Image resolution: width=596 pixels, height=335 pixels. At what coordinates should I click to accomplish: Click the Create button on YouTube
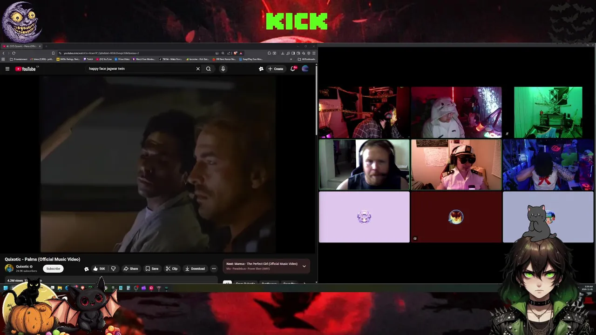(x=276, y=69)
